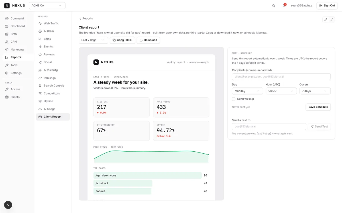Screen dimensions: 342x213
Task: Open the Hour (UTC) dropdown showing 08:00
Action: [281, 91]
